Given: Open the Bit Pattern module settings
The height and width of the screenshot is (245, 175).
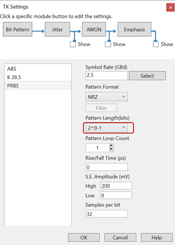Looking at the screenshot, I should point(17,29).
